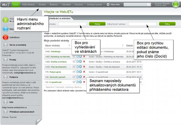Open statistics icon for Grafika a animace
The image size is (181, 125).
pyautogui.click(x=74, y=61)
